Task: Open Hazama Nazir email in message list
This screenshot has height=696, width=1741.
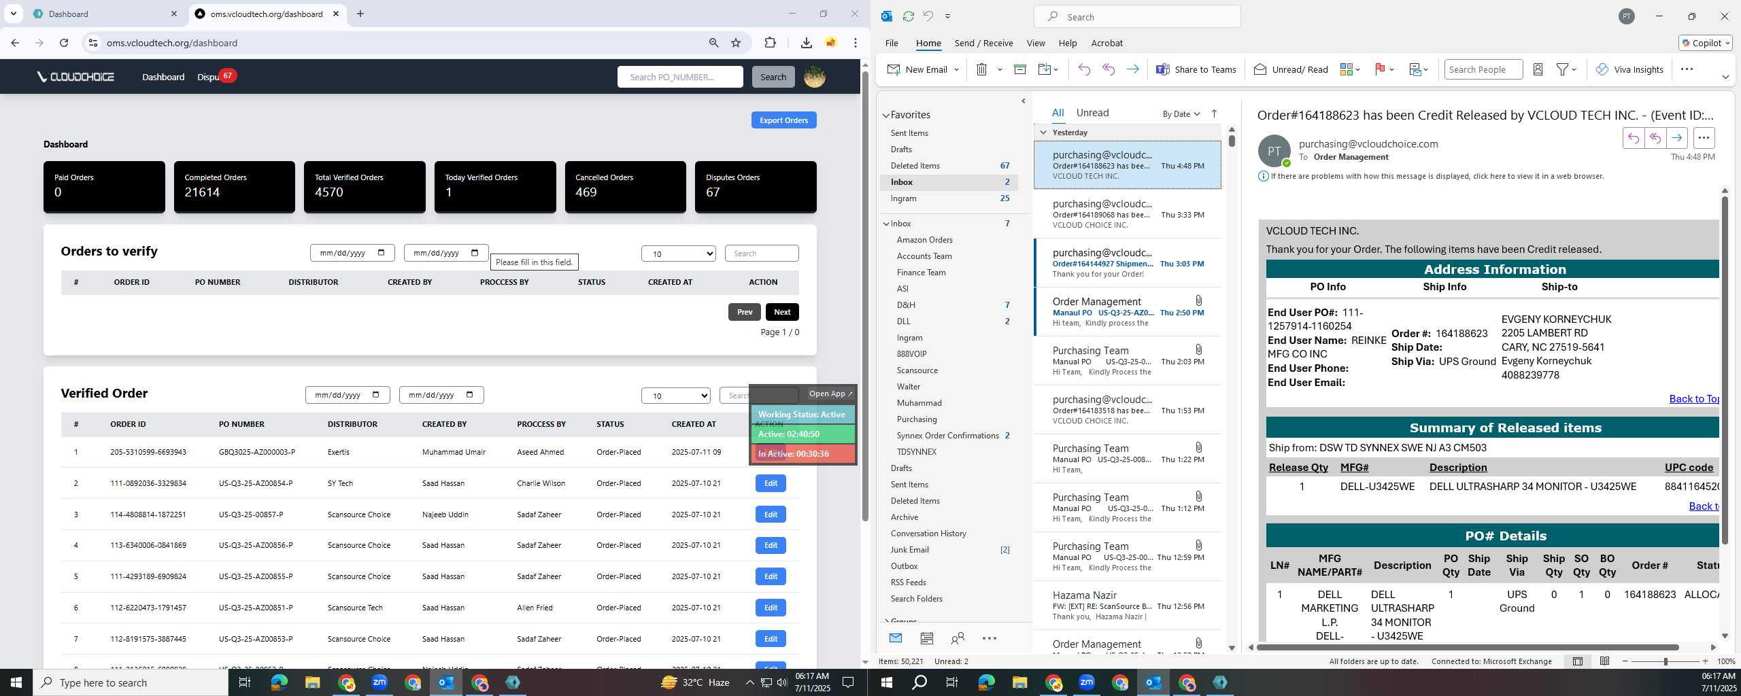Action: coord(1127,606)
